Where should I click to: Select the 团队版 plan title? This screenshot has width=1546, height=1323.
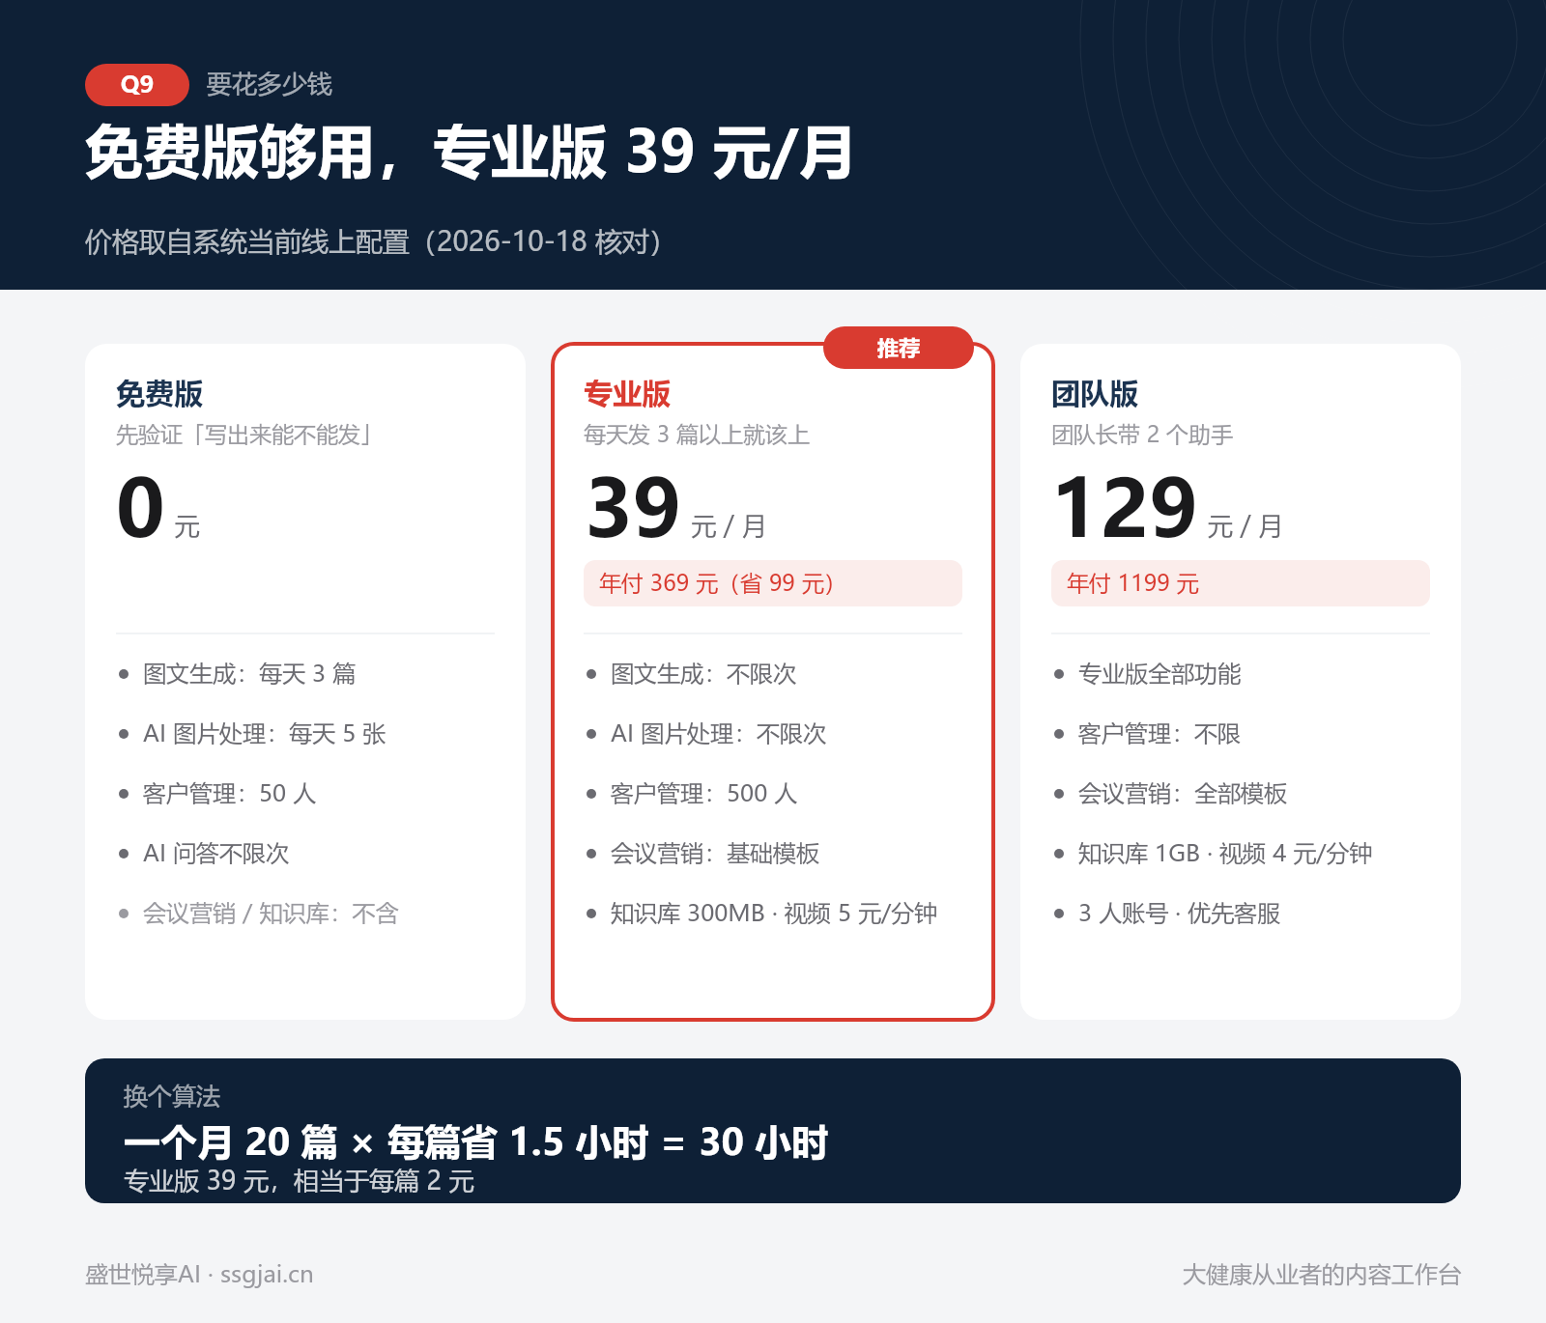point(1095,394)
